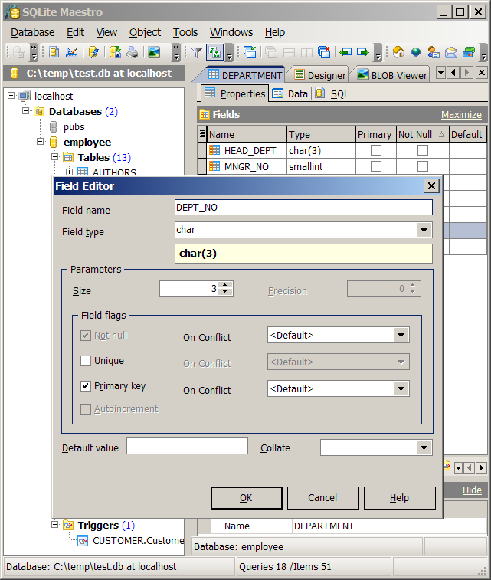
Task: Close the Field Editor dialog
Action: click(x=431, y=185)
